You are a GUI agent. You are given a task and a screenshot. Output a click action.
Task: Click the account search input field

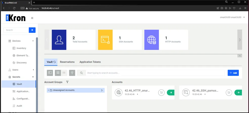click(154, 73)
